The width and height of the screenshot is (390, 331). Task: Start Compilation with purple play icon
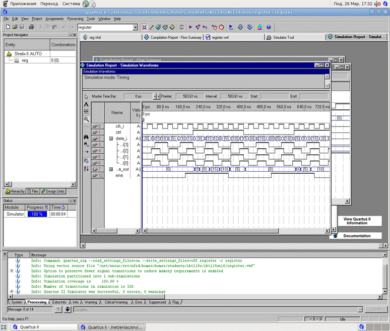pyautogui.click(x=190, y=27)
